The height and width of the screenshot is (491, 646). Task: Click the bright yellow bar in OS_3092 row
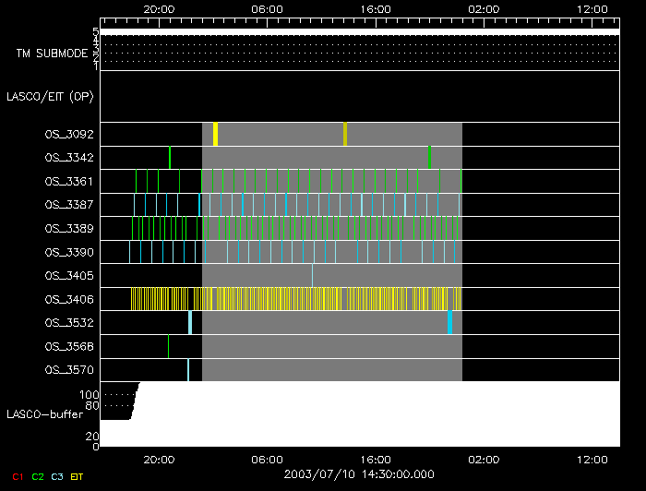click(x=215, y=134)
